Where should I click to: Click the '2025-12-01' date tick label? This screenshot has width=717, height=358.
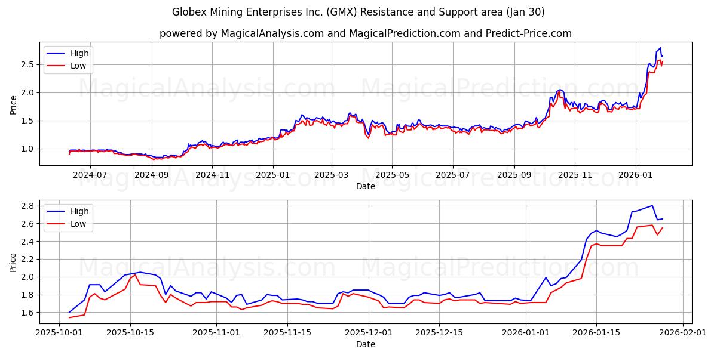pos(369,334)
